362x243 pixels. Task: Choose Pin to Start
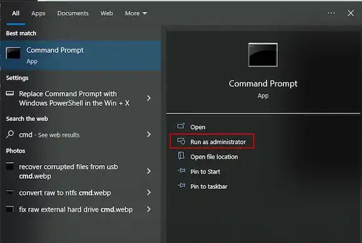tap(205, 171)
